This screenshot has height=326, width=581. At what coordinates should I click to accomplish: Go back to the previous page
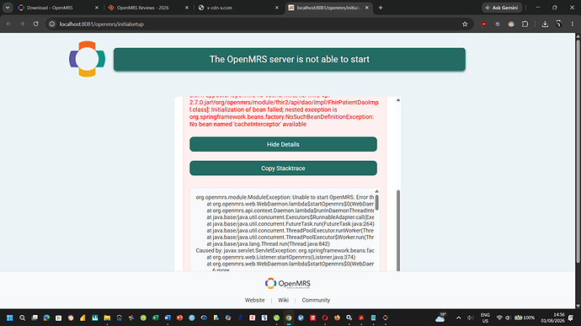tap(9, 24)
